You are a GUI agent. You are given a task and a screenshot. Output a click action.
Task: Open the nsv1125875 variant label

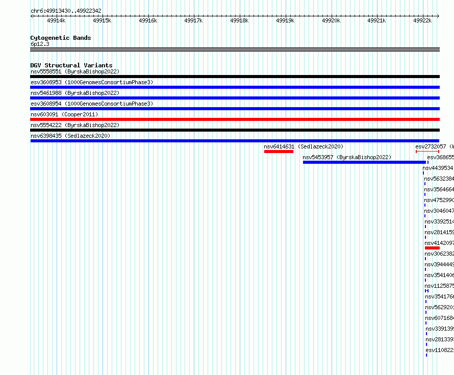coord(439,286)
